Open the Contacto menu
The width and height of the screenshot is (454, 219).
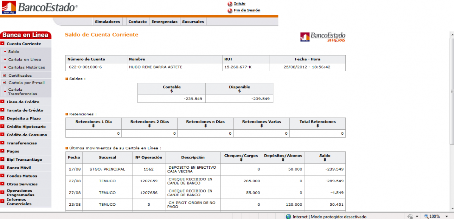[x=138, y=22]
